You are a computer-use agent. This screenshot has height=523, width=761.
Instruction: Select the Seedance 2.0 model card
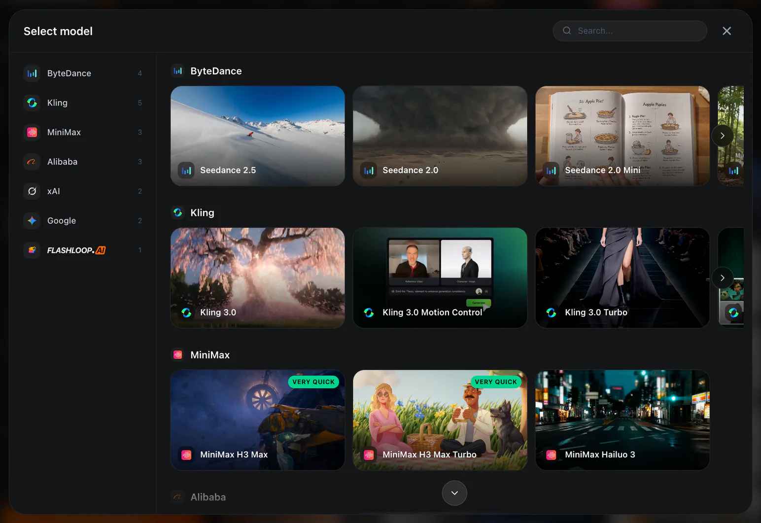pyautogui.click(x=440, y=136)
